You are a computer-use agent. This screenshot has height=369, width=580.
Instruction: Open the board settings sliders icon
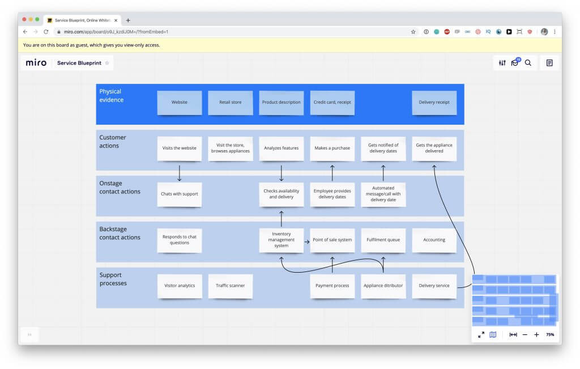point(502,63)
